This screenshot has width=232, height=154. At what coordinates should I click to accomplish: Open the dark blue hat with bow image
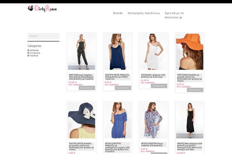[x=82, y=120]
